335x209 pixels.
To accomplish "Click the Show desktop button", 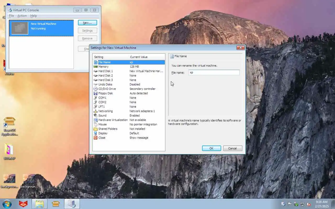I will point(333,204).
